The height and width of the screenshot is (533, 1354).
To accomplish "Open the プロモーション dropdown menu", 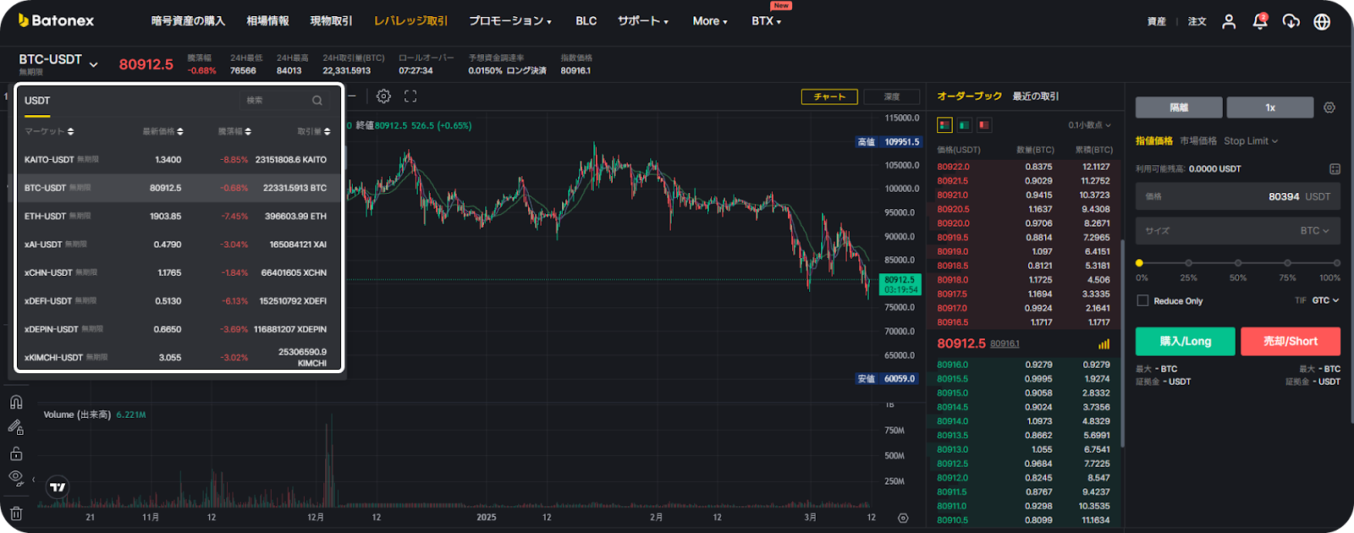I will (510, 21).
